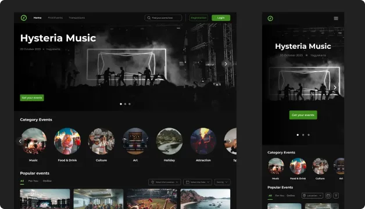This screenshot has height=209, width=365.
Task: Open the hamburger menu in mobile view
Action: click(336, 18)
